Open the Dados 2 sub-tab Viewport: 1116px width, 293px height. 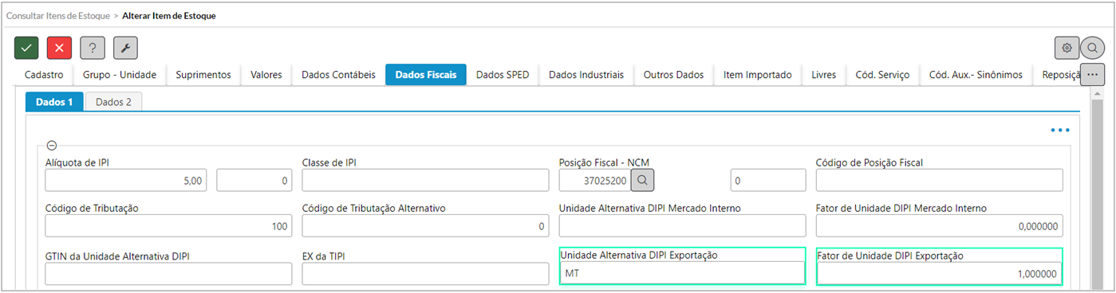pyautogui.click(x=112, y=102)
